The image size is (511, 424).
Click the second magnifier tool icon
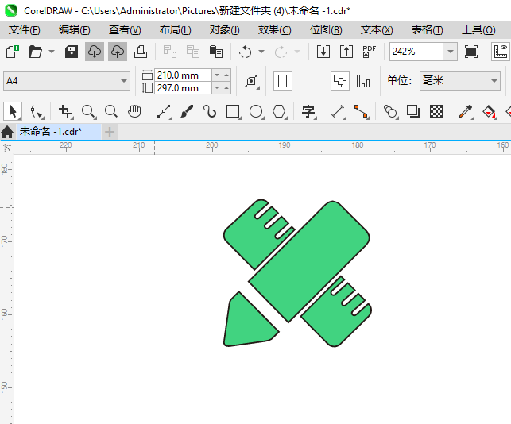111,111
